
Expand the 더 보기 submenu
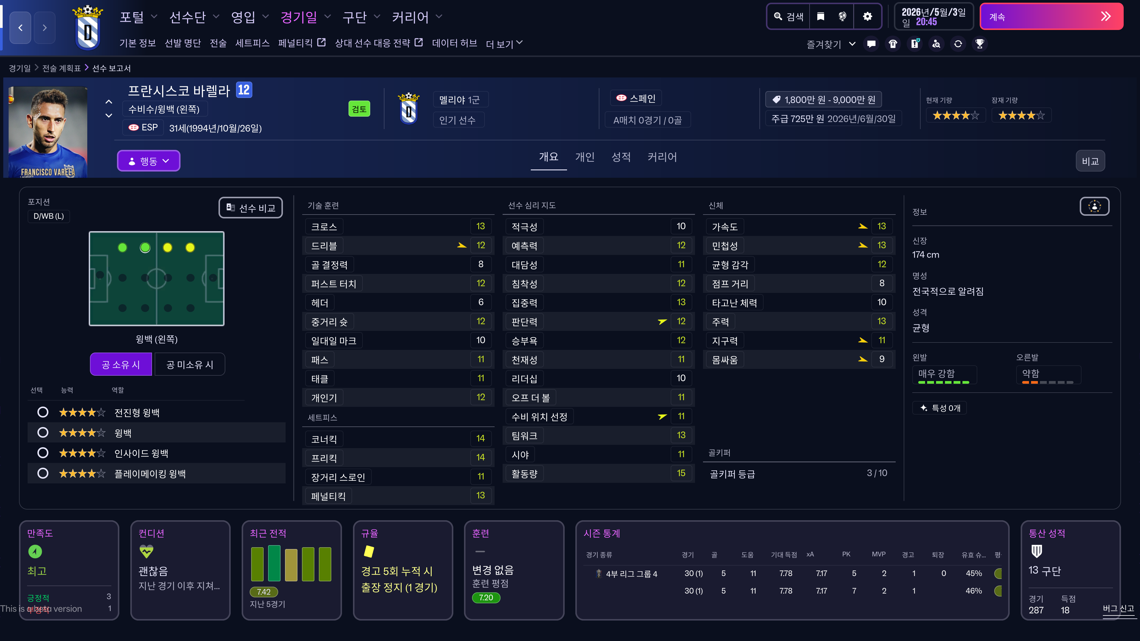click(504, 43)
